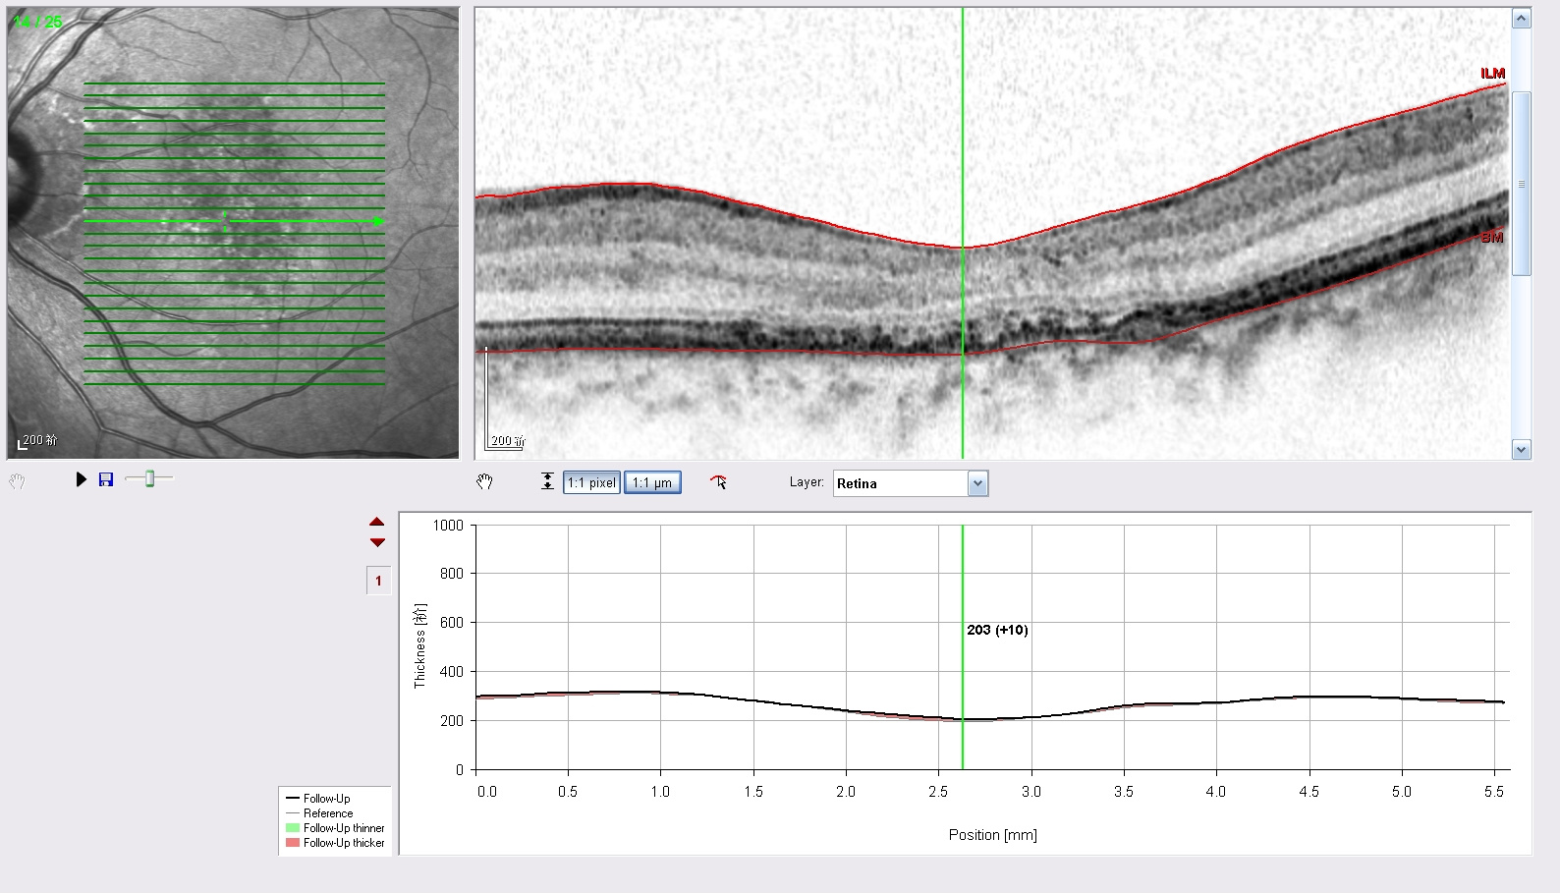Click the 200 scale label in OCT scan
The width and height of the screenshot is (1560, 893).
point(508,441)
